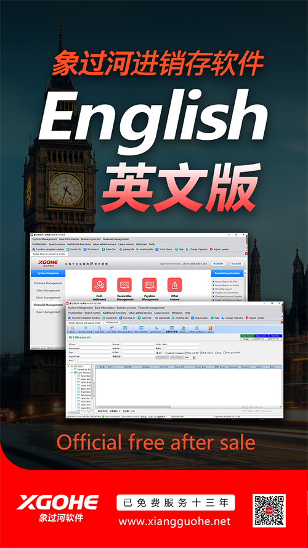Screen dimensions: 308x548
Task: Open Financial management menu in back window
Action: [116, 239]
